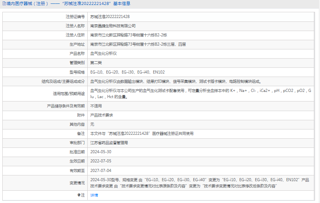Screen dimensions: 320x203
Task: Click the 注册人名称 label
Action: tap(75, 26)
